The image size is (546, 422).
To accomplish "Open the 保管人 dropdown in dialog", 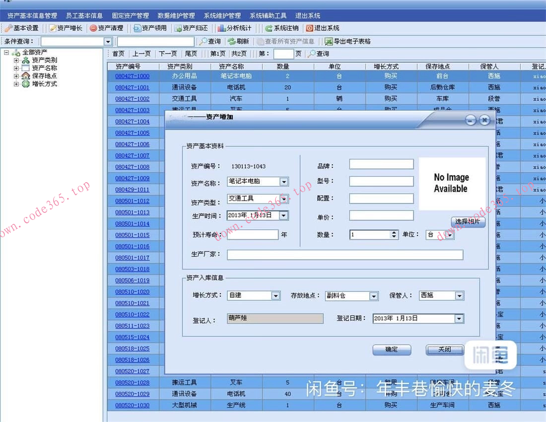I will point(459,296).
